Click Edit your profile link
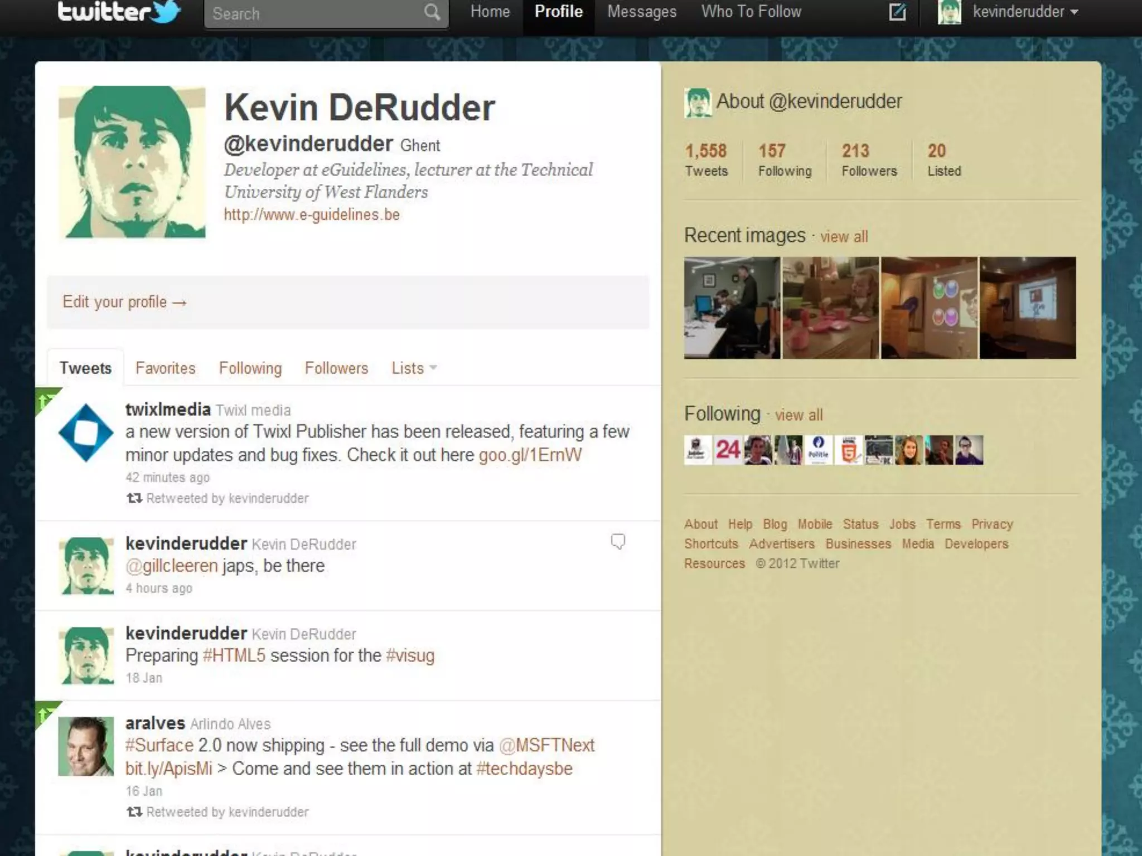Viewport: 1142px width, 856px height. click(x=124, y=302)
